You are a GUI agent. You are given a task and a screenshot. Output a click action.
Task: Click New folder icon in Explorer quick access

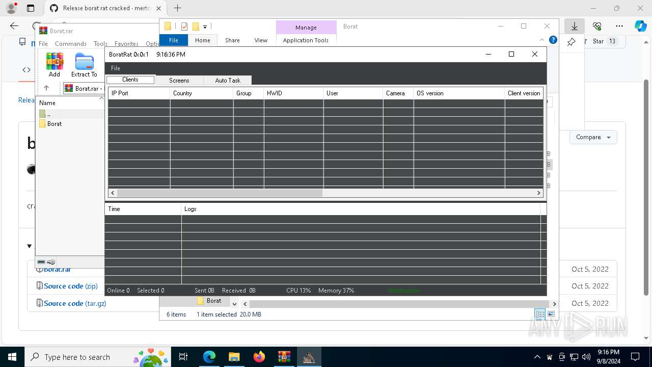(x=196, y=27)
